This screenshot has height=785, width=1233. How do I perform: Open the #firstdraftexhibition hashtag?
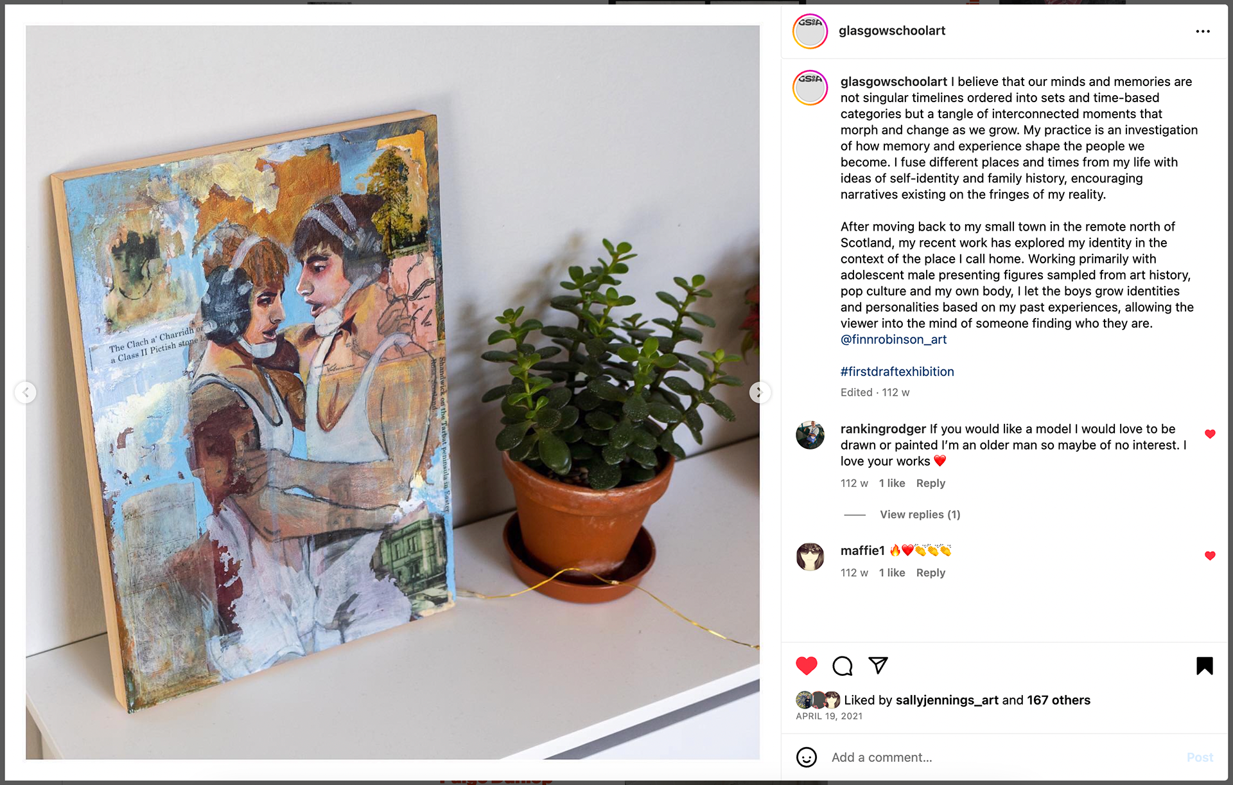tap(897, 371)
